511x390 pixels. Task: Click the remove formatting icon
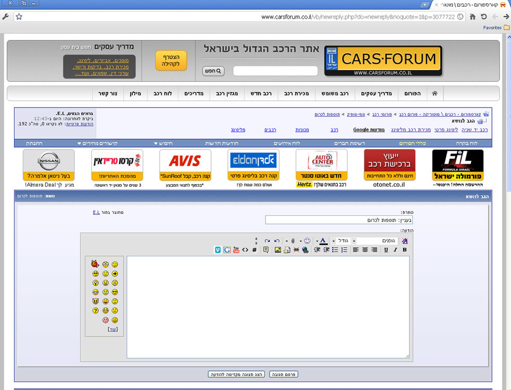coord(404,241)
